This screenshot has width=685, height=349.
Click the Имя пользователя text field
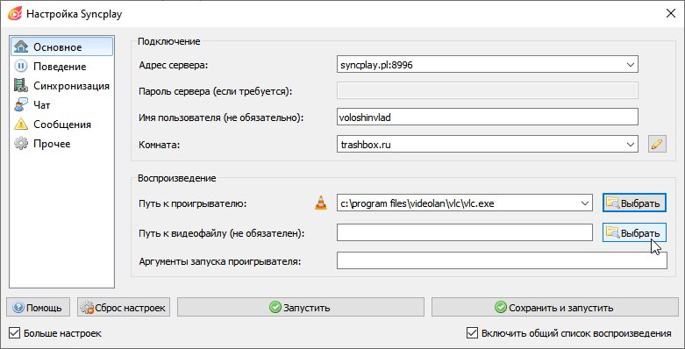(x=488, y=117)
